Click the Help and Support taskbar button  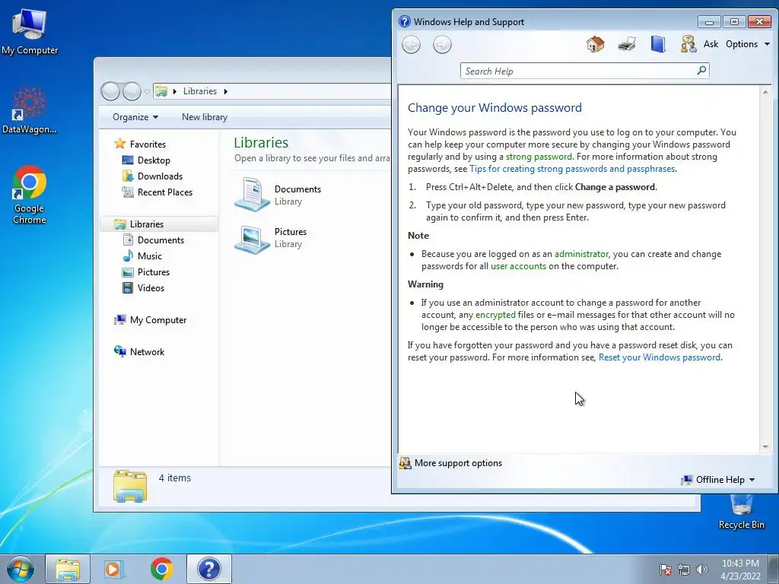(209, 569)
